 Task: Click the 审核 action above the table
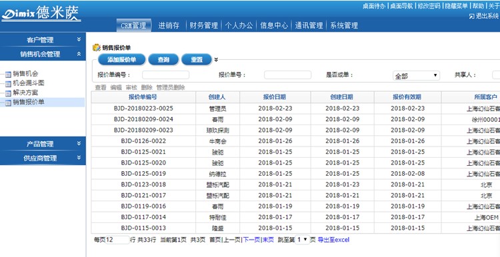[131, 87]
